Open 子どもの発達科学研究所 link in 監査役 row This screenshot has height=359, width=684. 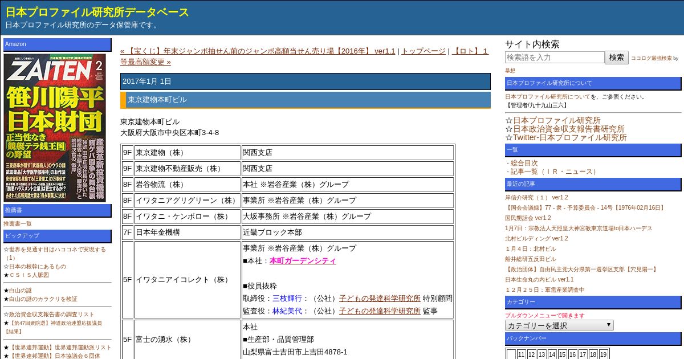tap(380, 311)
